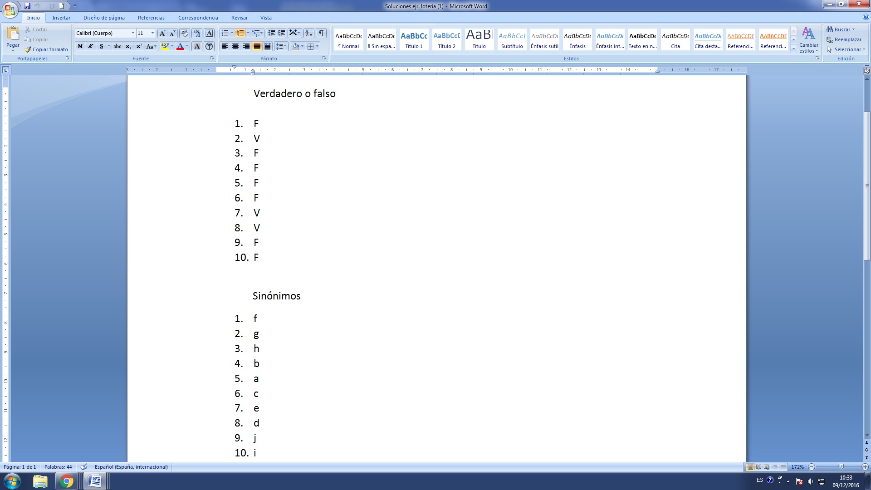Open the line spacing dropdown
The image size is (871, 490).
(281, 46)
